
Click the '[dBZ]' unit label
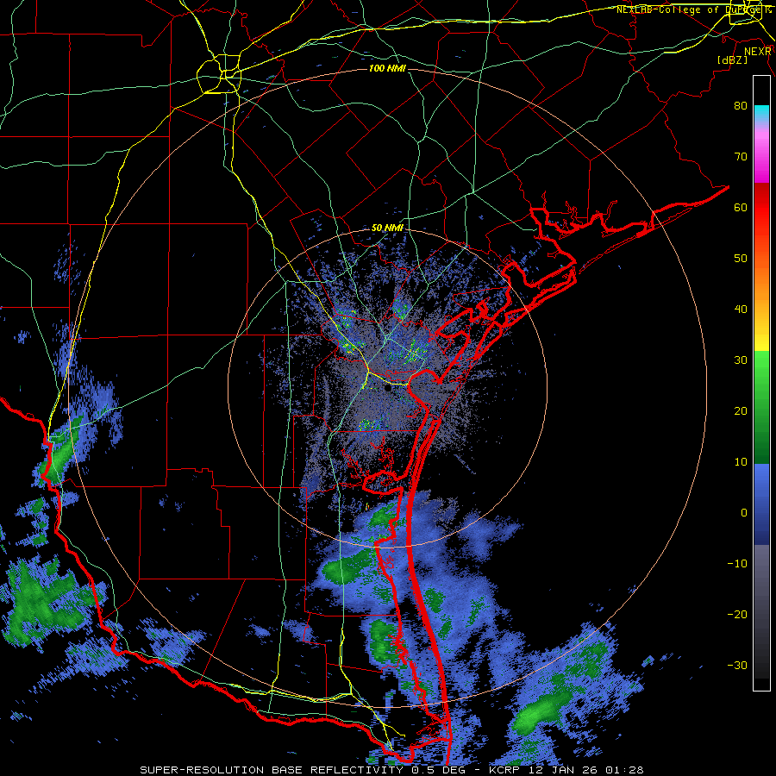point(732,59)
